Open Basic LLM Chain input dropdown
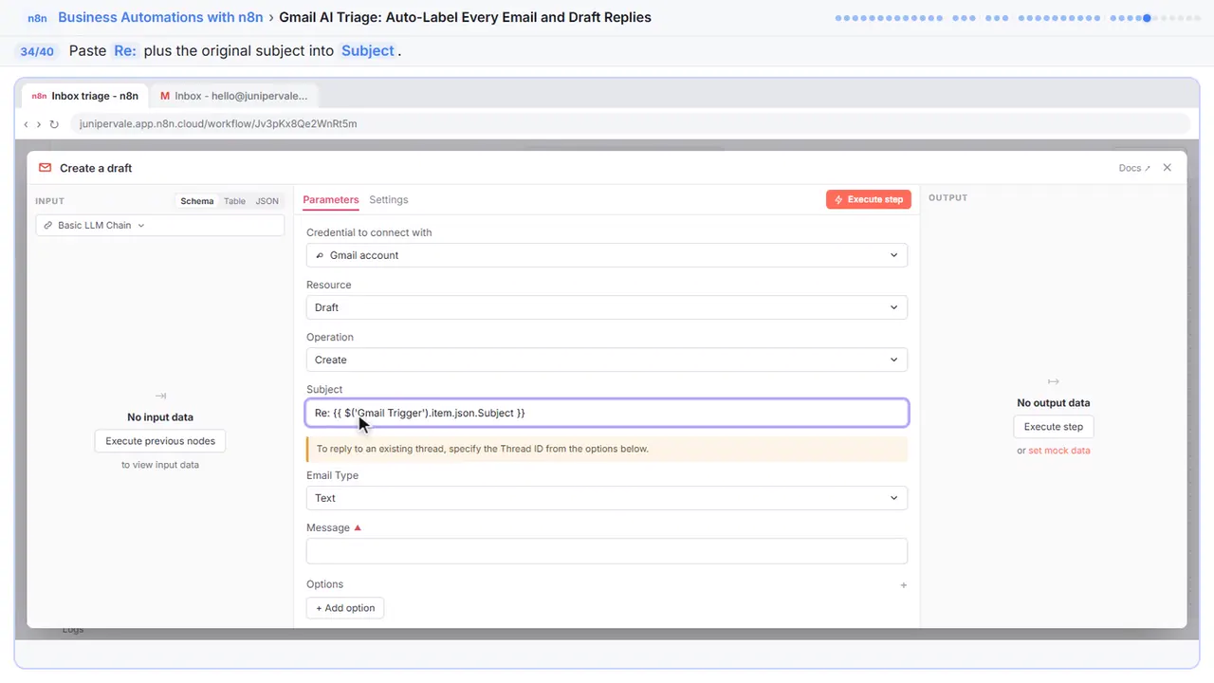1214x683 pixels. 160,226
